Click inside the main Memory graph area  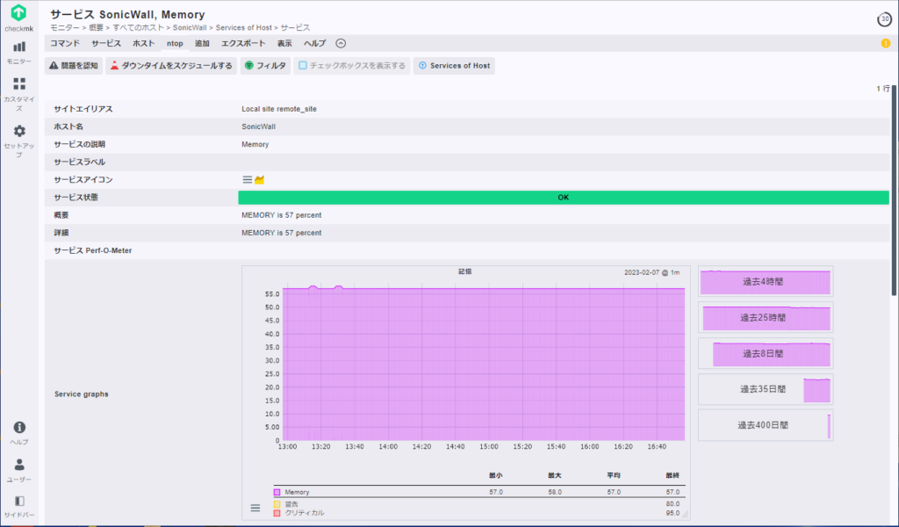coord(484,363)
